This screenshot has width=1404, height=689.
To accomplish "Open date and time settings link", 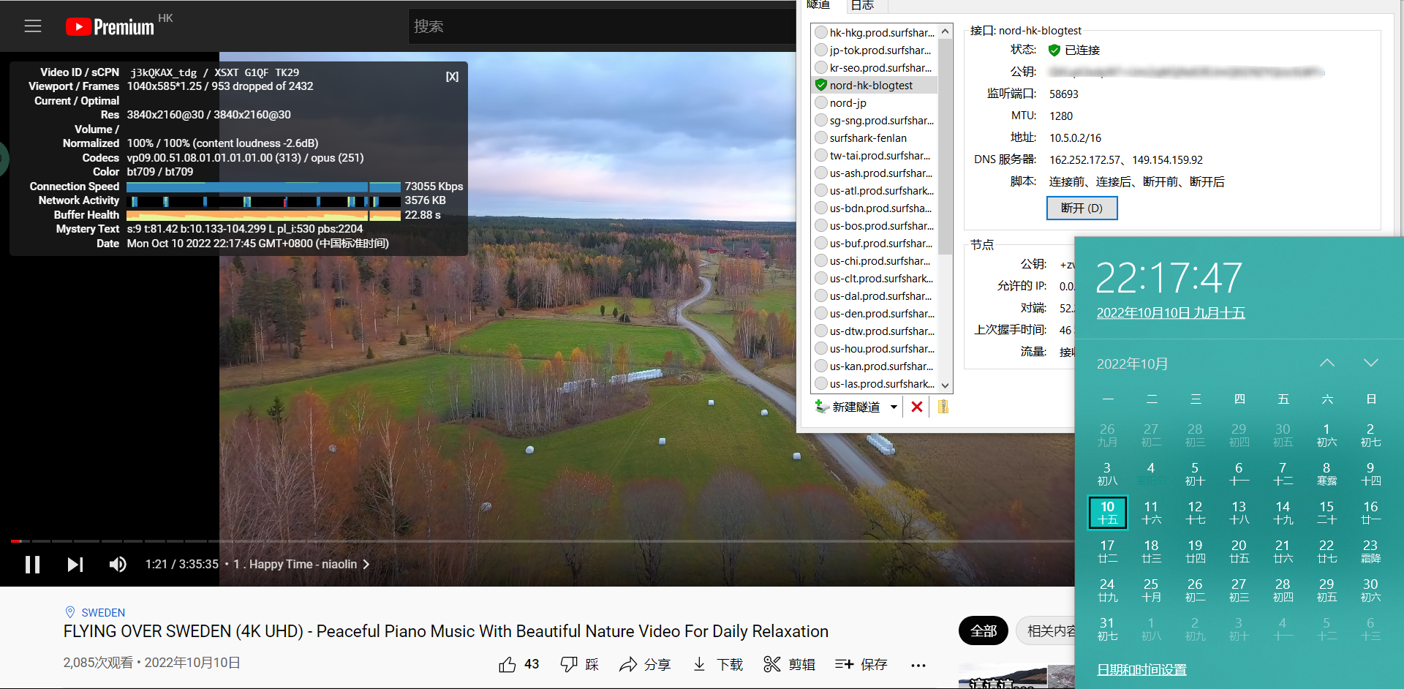I will 1141,669.
